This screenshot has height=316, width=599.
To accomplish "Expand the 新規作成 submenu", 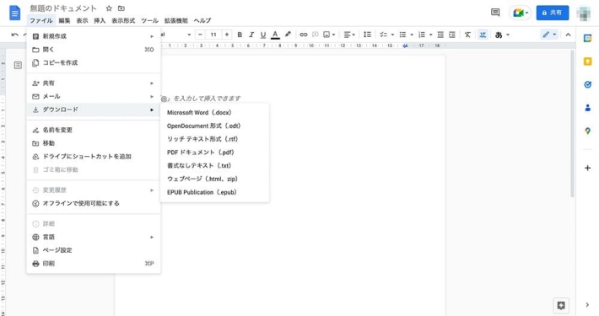I will (94, 36).
